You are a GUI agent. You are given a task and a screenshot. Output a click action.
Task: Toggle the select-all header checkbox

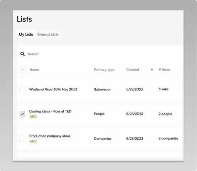[x=23, y=69]
